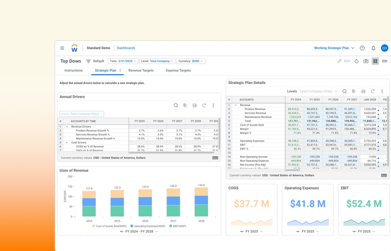The height and width of the screenshot is (251, 391).
Task: Click the snapshot camera icon
Action: click(x=366, y=61)
